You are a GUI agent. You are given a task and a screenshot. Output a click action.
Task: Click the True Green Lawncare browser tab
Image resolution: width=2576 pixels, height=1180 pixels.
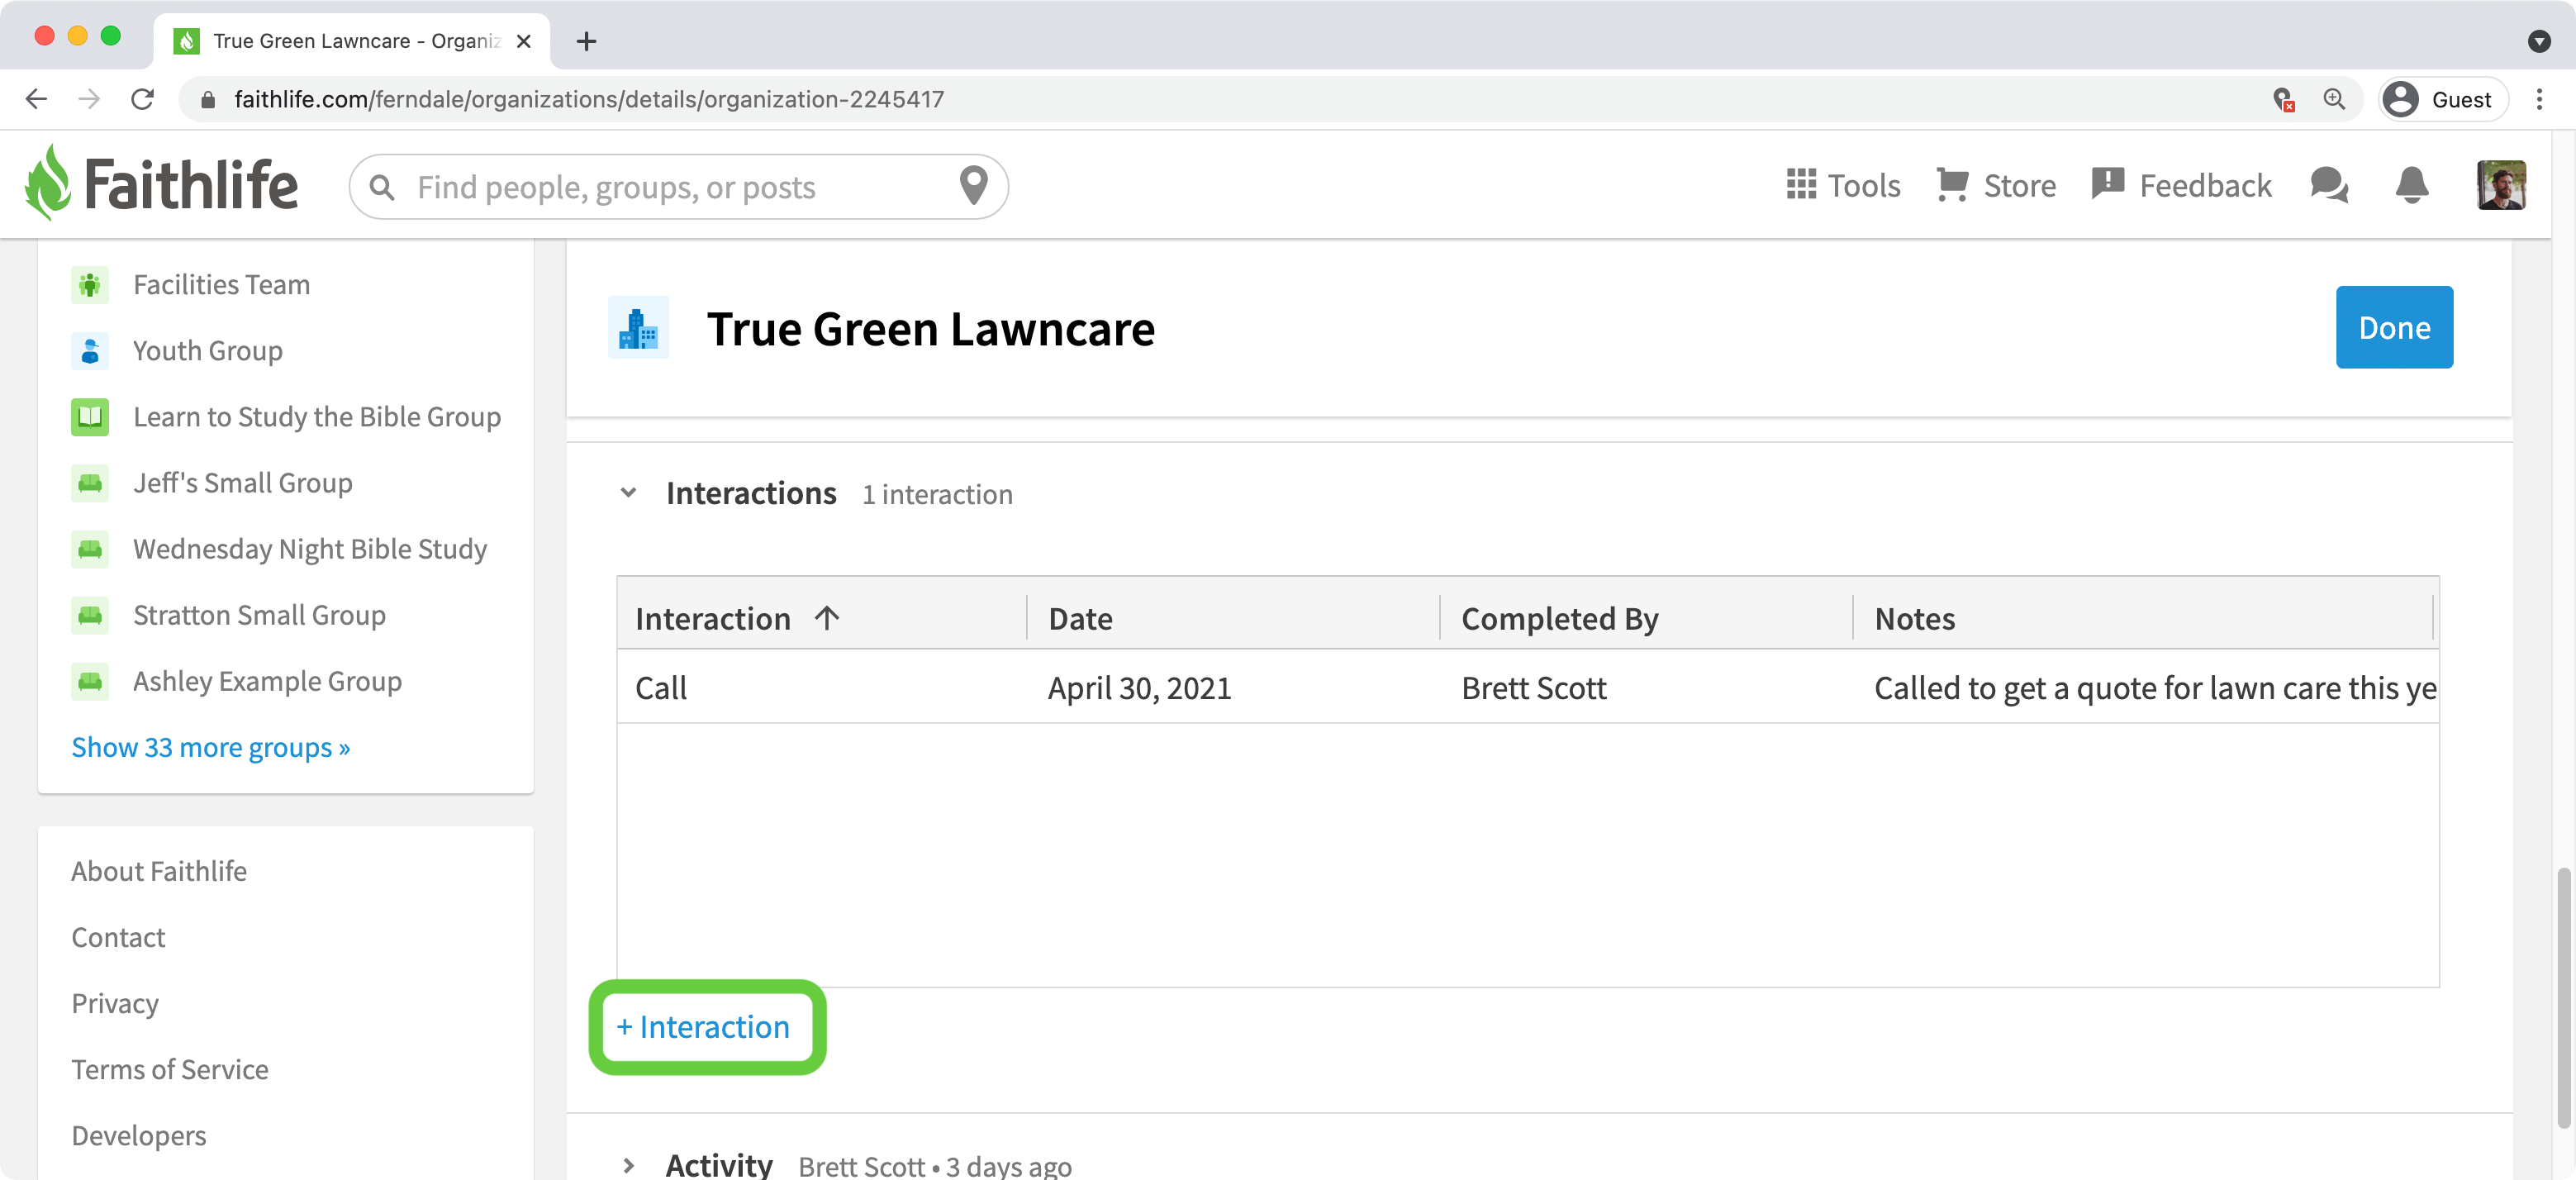[351, 41]
